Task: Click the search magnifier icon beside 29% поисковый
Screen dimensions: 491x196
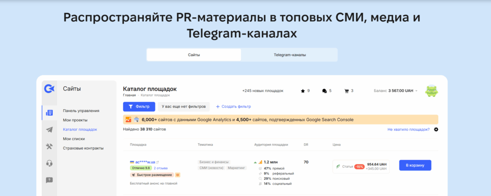Action: coord(260,178)
